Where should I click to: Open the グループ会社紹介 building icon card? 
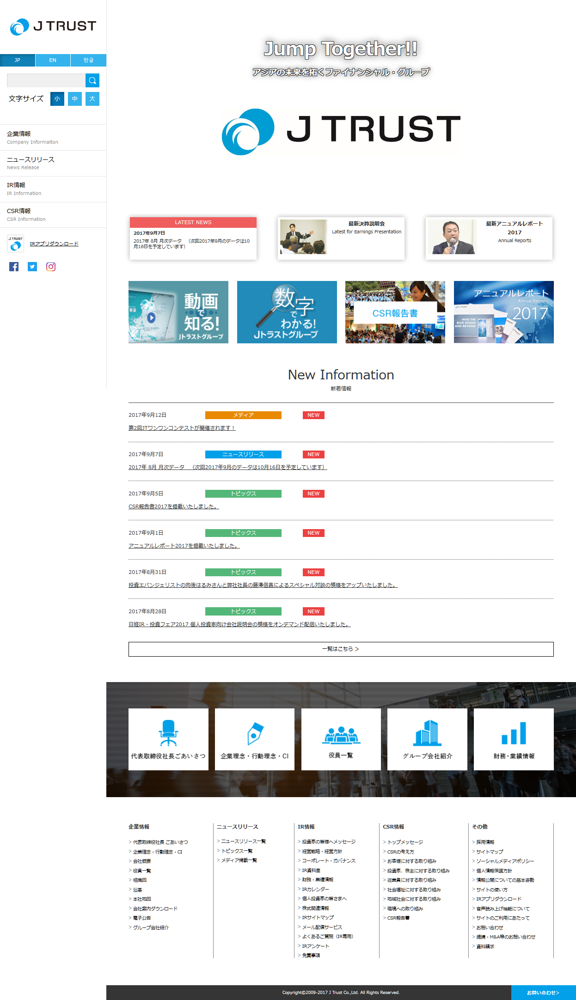[x=427, y=739]
